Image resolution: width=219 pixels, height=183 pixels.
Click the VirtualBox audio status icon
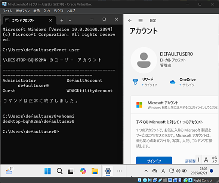(150, 180)
